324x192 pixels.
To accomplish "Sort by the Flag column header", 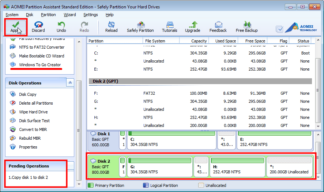I will [278, 41].
